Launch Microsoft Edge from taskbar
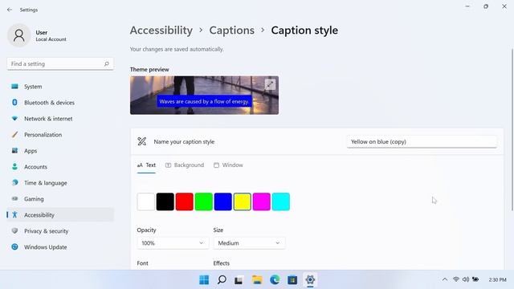Image resolution: width=514 pixels, height=289 pixels. coord(275,280)
